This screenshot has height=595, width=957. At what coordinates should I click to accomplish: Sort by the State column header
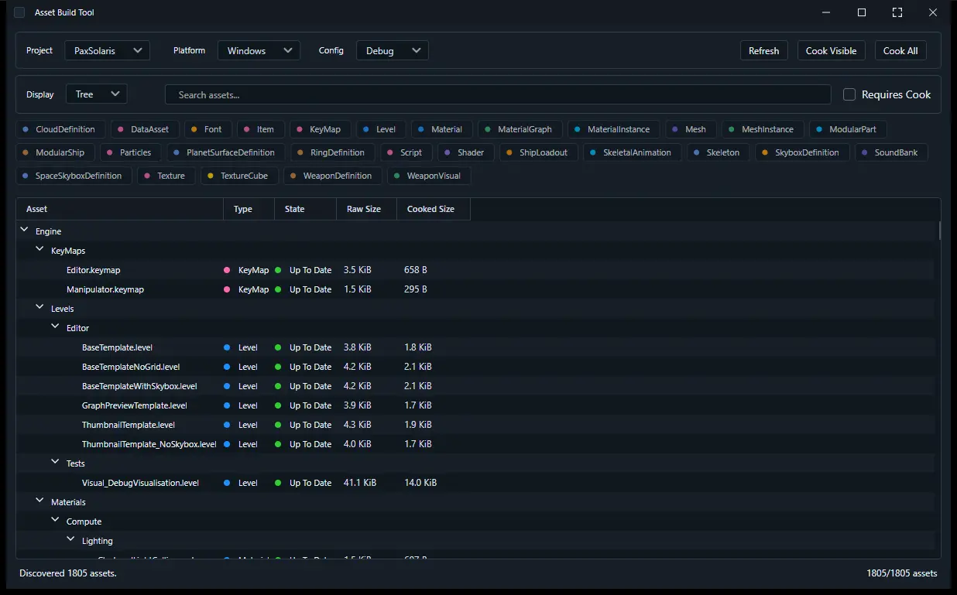tap(305, 209)
